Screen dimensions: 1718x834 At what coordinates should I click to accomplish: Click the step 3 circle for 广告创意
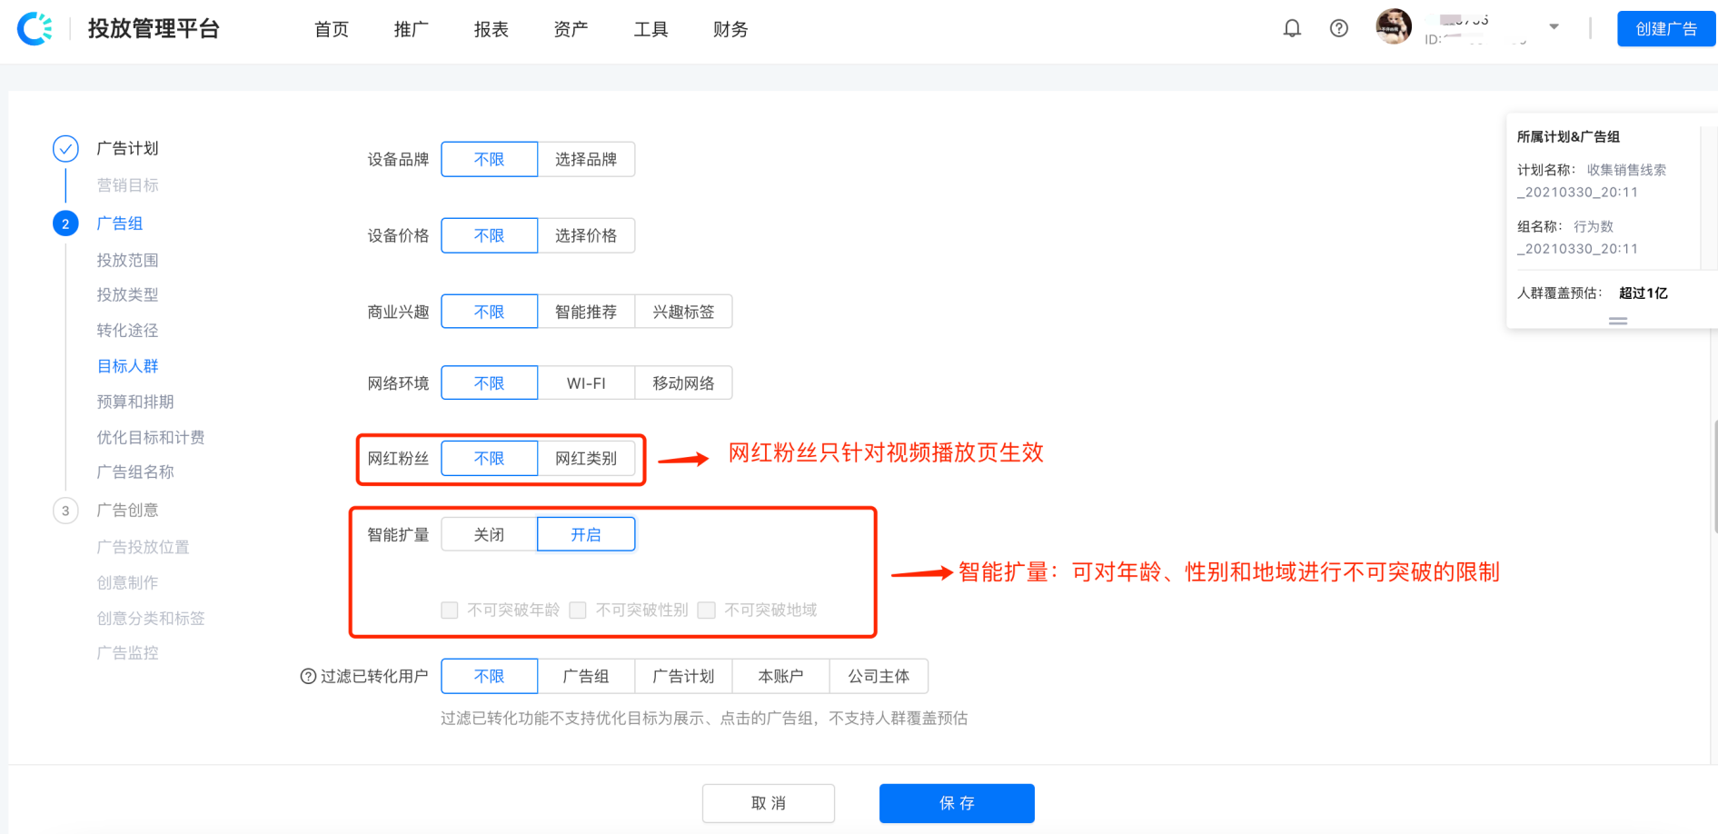(65, 510)
